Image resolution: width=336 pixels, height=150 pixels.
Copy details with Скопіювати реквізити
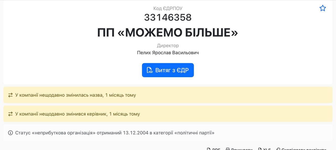pyautogui.click(x=304, y=149)
